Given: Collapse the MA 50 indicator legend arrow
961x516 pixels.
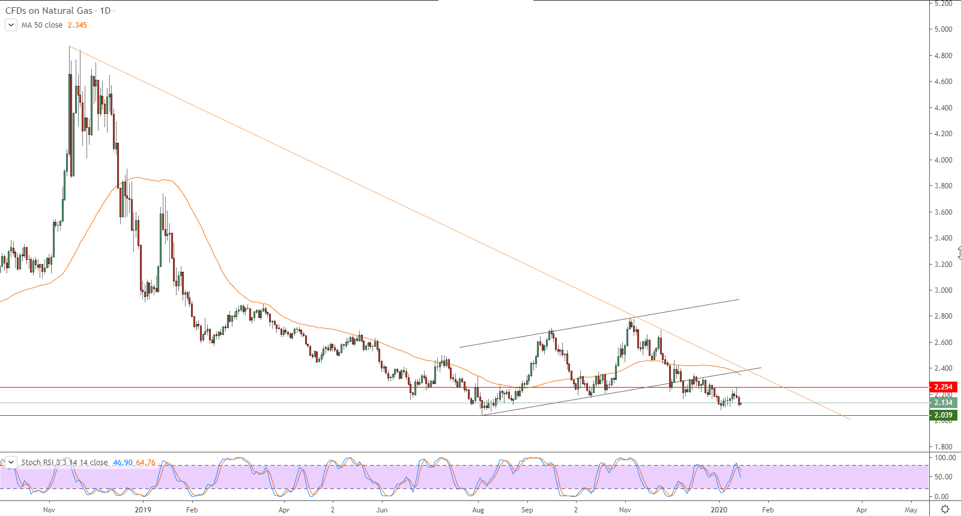Looking at the screenshot, I should pyautogui.click(x=11, y=25).
